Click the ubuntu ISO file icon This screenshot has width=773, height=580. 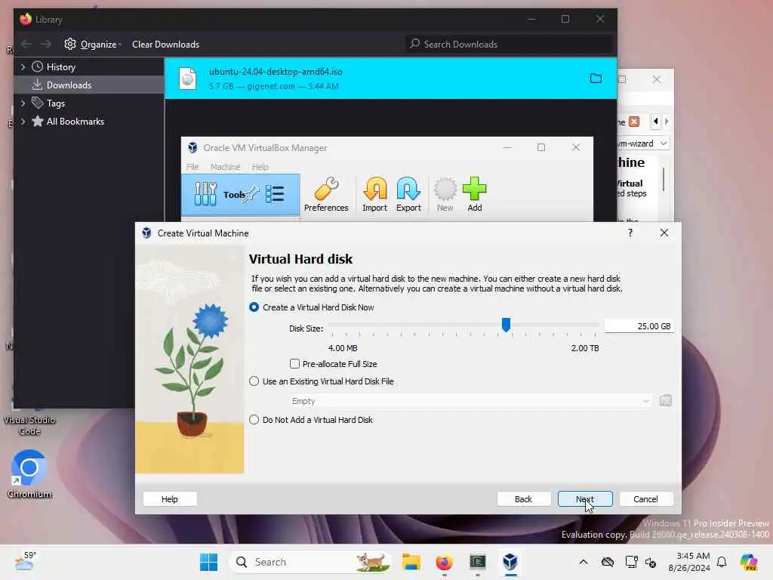(x=188, y=79)
